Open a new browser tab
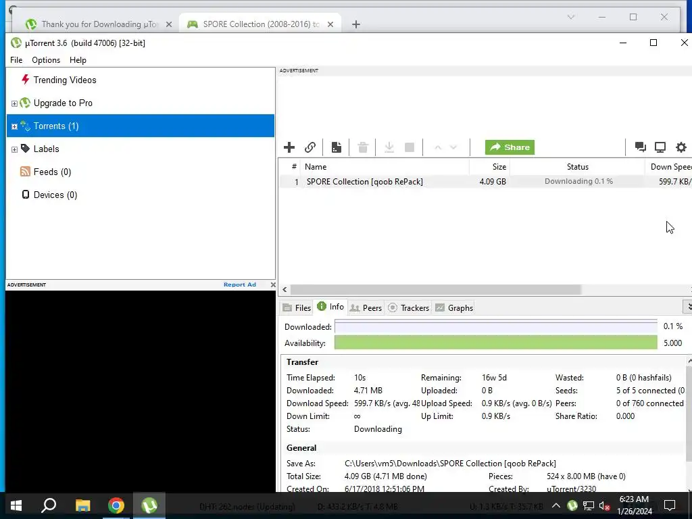 point(355,24)
